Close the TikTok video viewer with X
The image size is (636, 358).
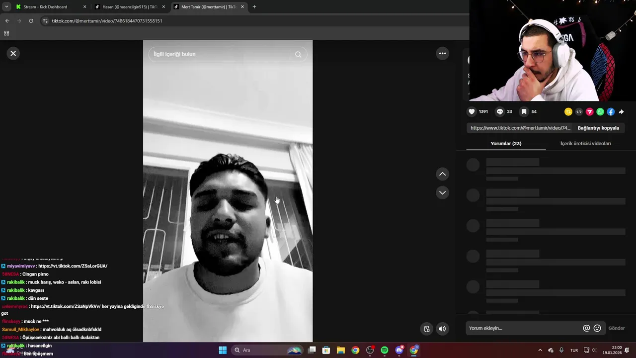tap(13, 53)
